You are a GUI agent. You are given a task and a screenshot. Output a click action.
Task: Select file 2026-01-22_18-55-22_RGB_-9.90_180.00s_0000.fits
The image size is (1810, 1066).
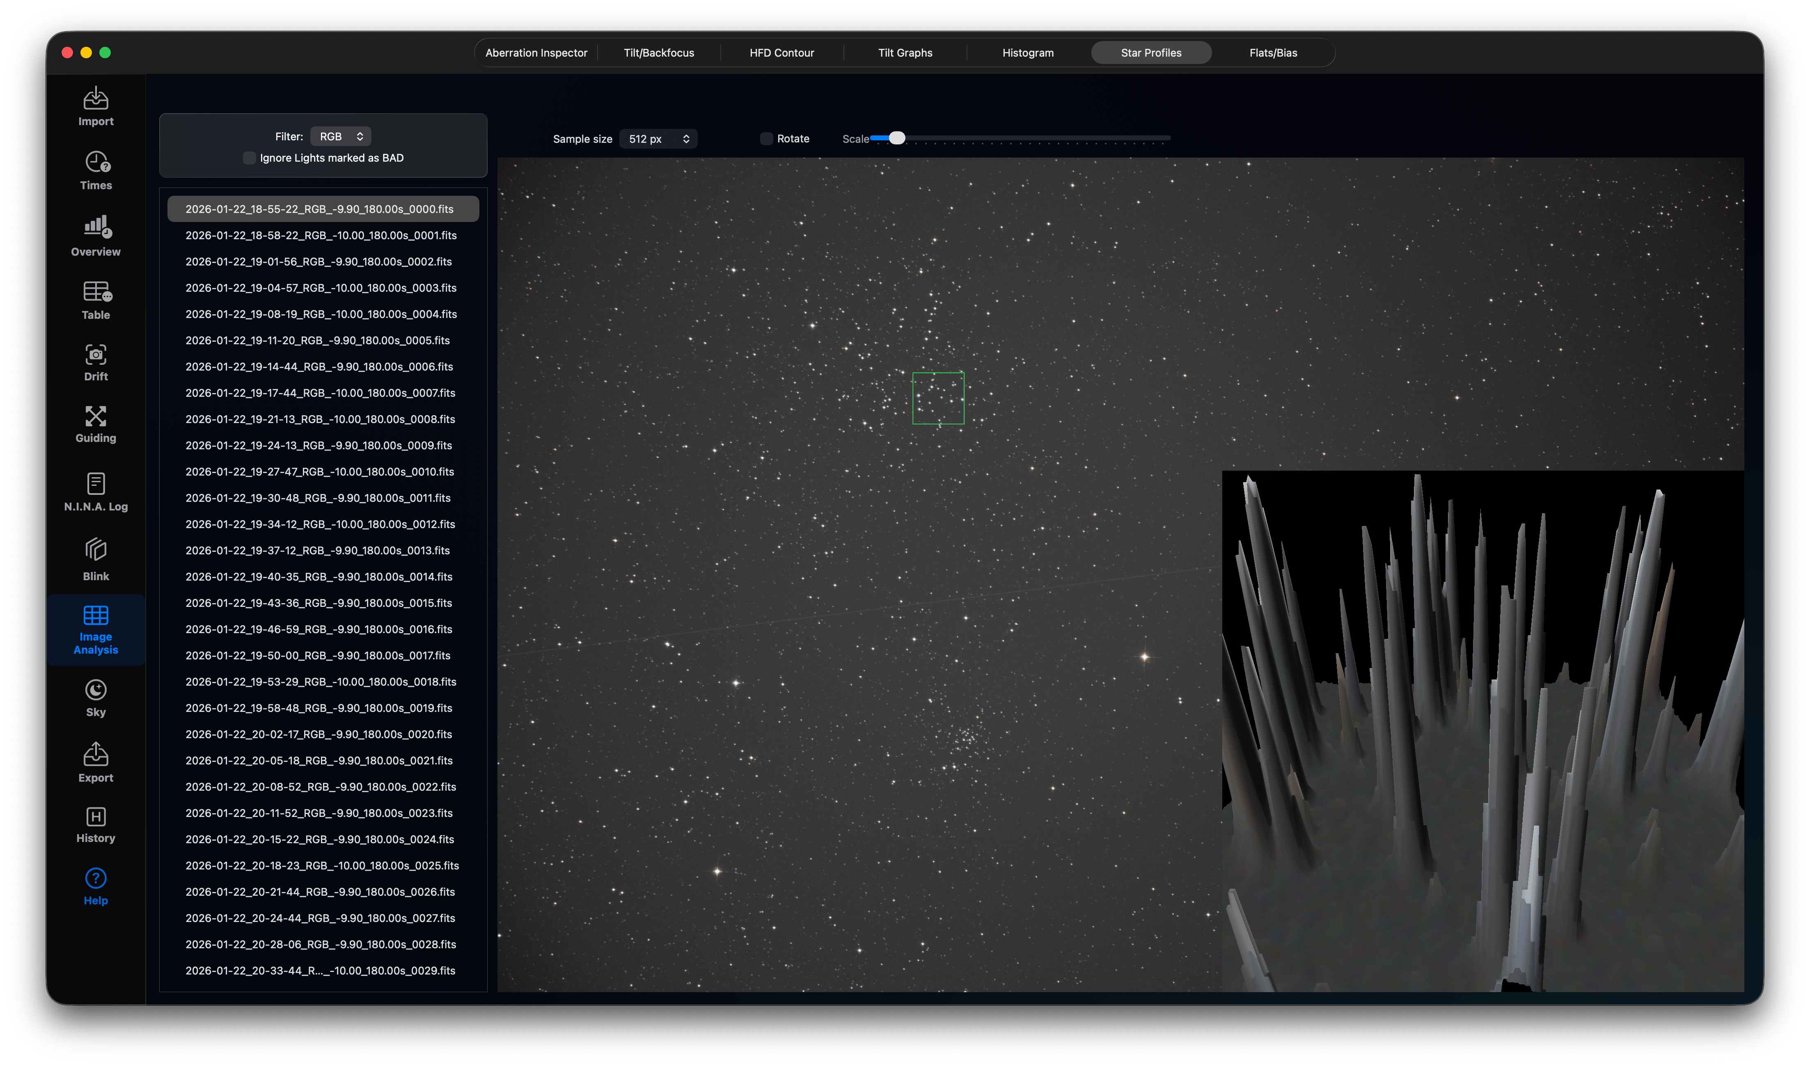pos(323,209)
